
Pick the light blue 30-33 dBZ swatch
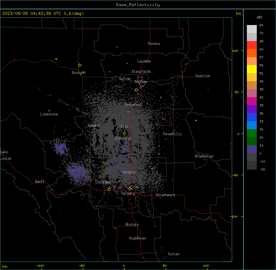252,125
